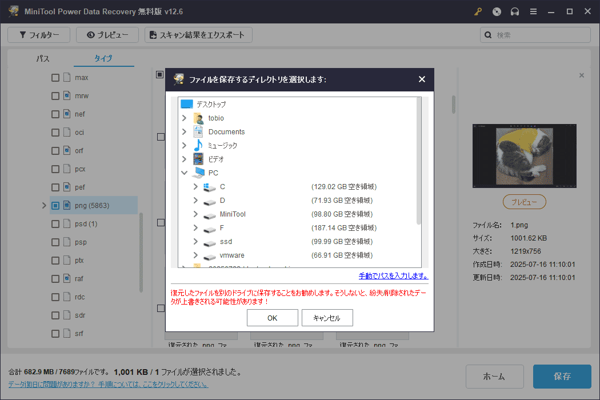Click the png file type icon
Viewport: 600px width, 400px height.
click(x=67, y=206)
